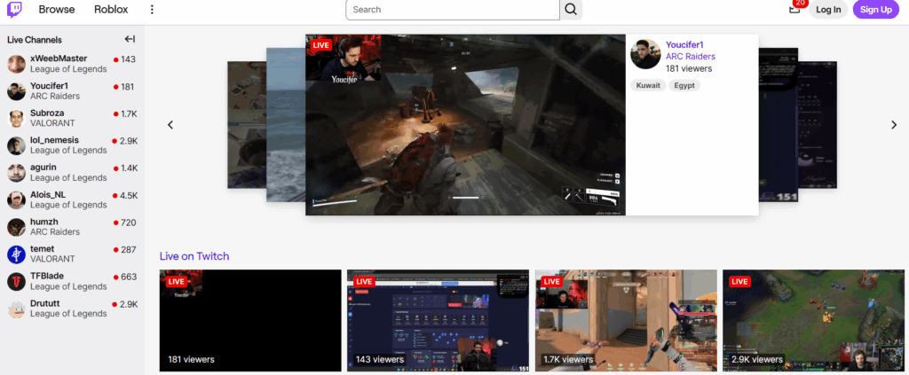Click Youcifer1 avatar in featured carousel
This screenshot has height=375, width=909.
645,54
